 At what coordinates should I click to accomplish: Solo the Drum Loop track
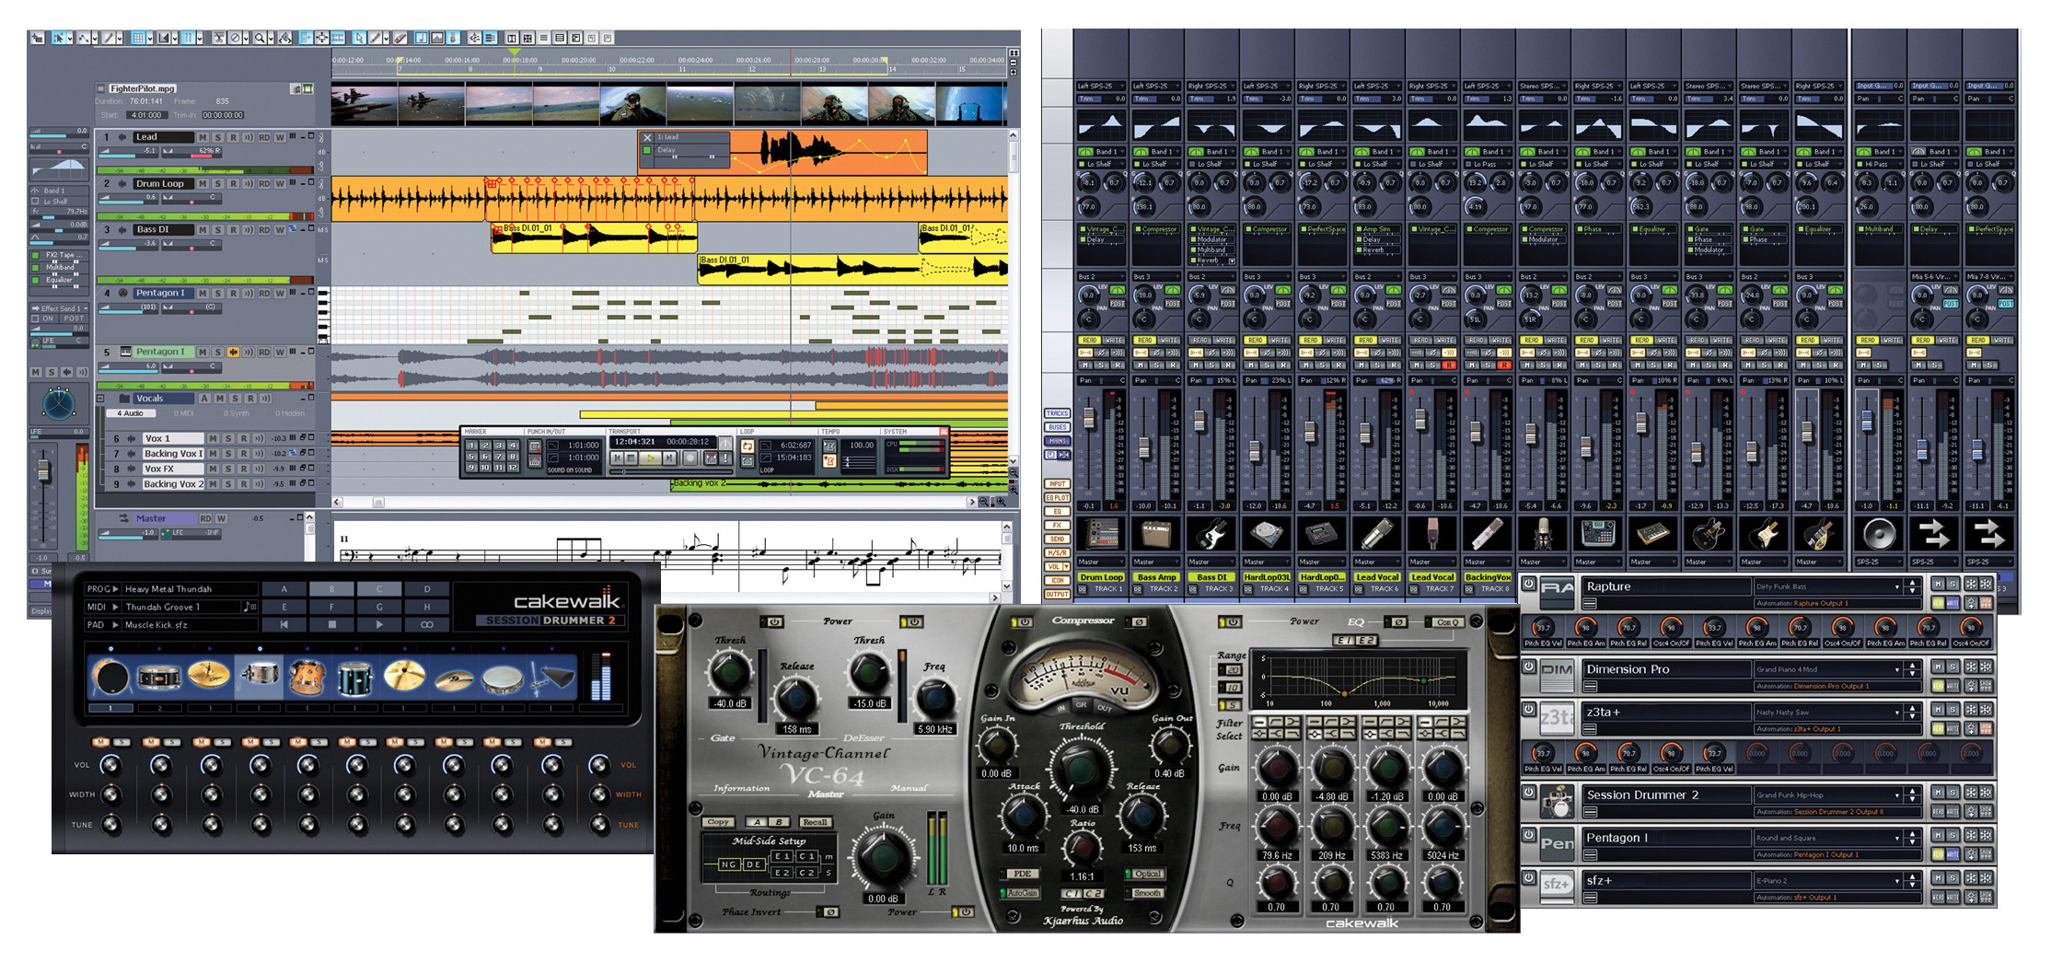pyautogui.click(x=218, y=183)
